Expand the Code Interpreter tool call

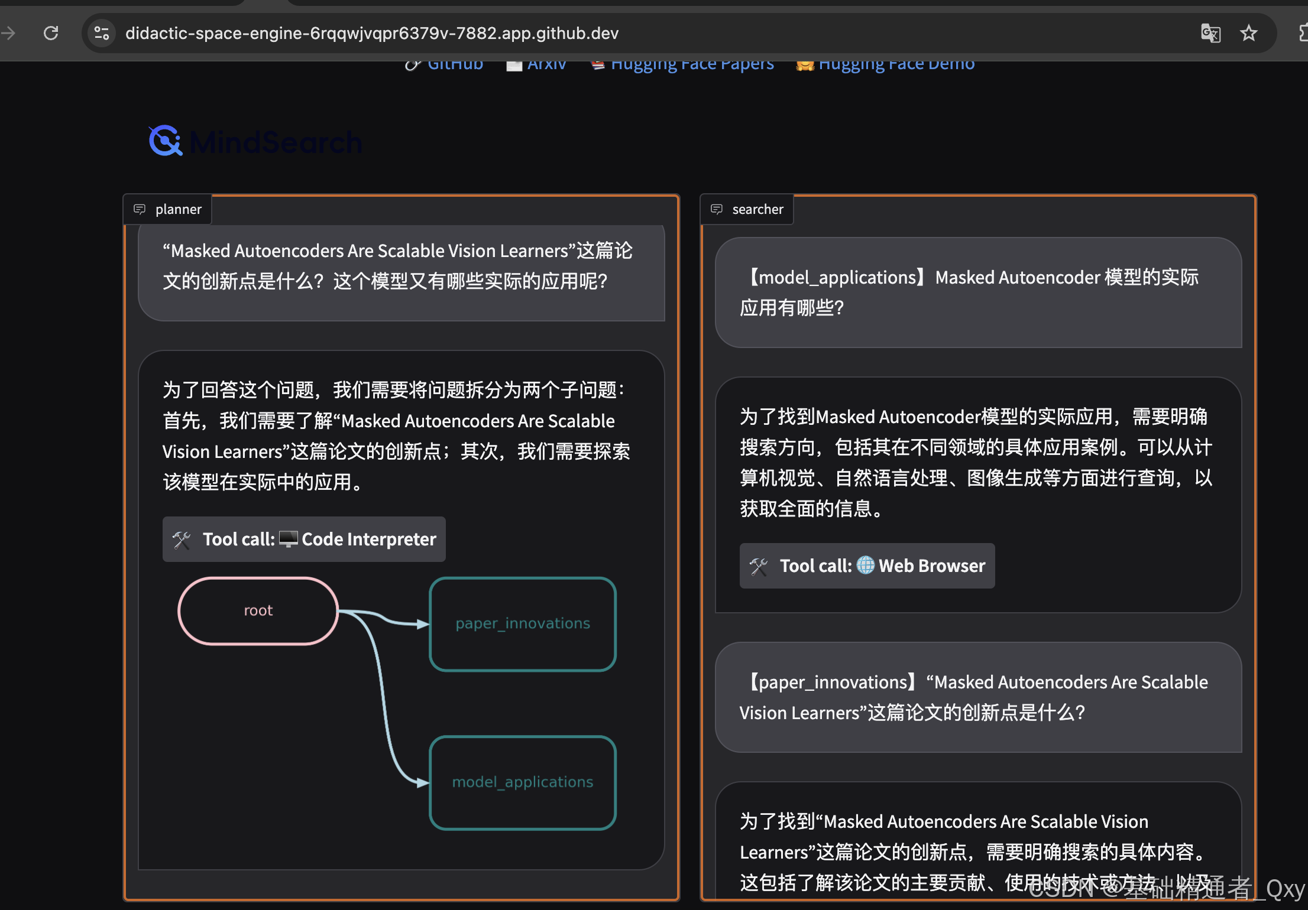coord(304,539)
